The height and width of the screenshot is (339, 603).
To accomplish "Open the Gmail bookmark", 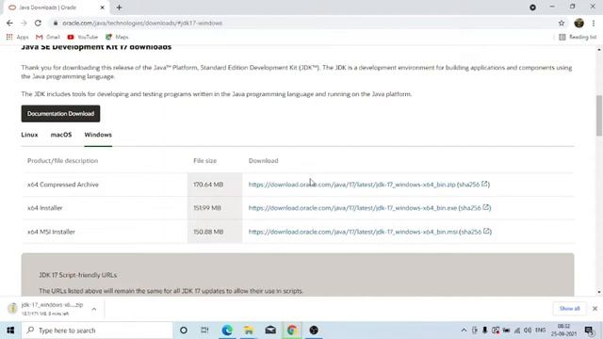I will (48, 37).
